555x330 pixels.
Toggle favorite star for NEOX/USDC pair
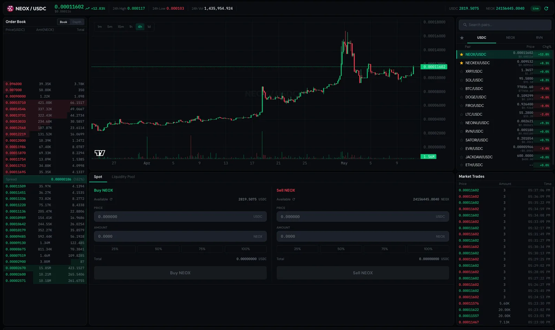click(461, 54)
